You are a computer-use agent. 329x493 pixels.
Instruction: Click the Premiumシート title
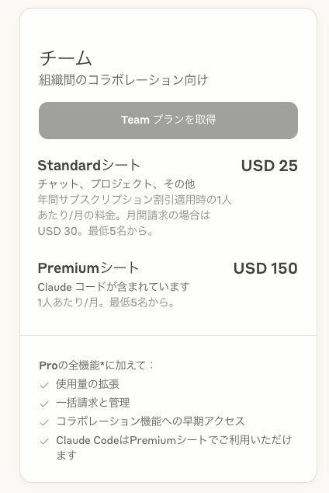(x=88, y=267)
